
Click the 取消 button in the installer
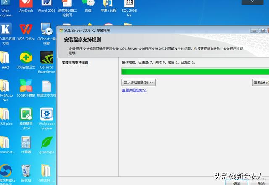(x=260, y=182)
